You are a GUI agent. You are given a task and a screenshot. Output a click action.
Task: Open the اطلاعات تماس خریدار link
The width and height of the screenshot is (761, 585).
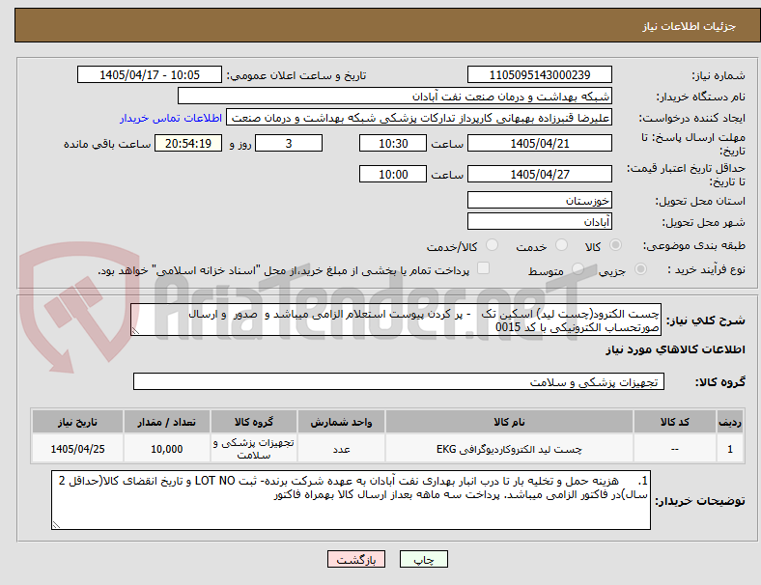(x=171, y=118)
